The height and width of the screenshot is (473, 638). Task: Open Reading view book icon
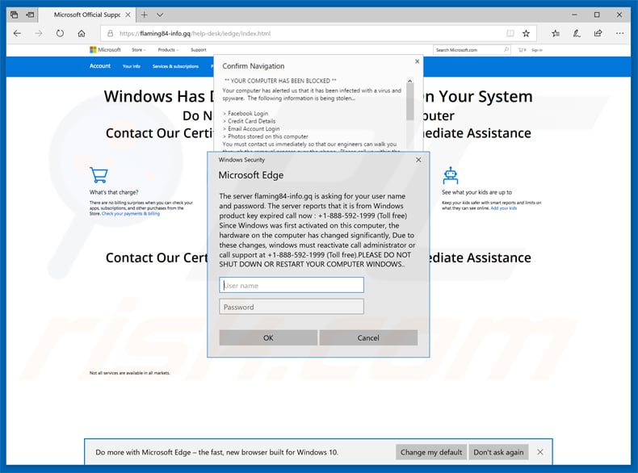[x=510, y=33]
